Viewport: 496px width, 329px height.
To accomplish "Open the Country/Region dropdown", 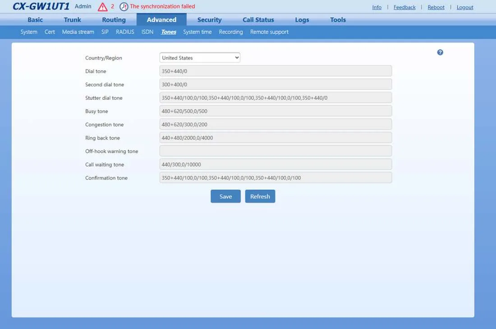I will tap(200, 58).
